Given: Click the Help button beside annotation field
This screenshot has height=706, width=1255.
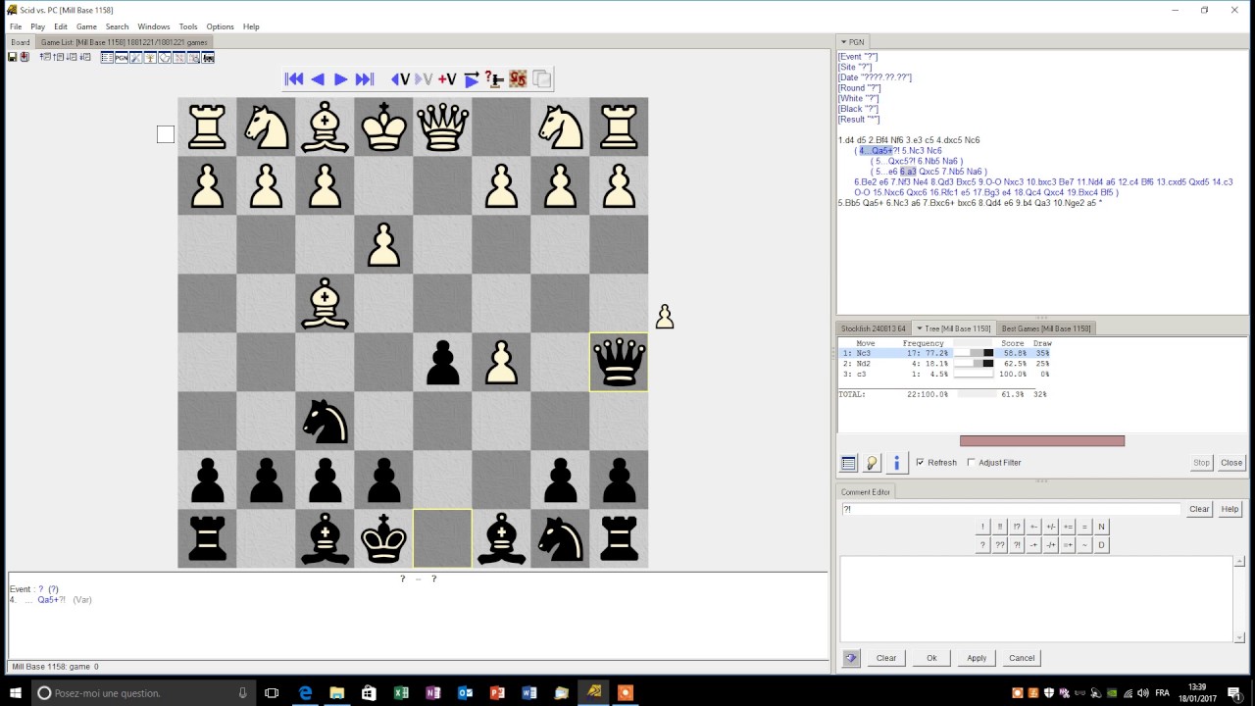Looking at the screenshot, I should coord(1230,509).
